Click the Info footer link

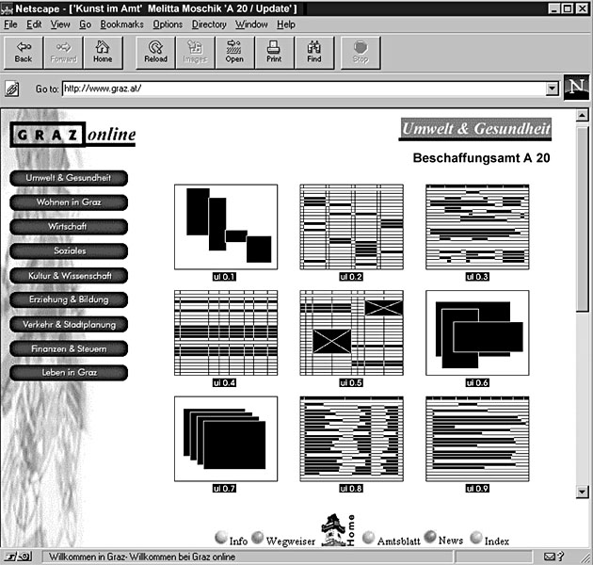point(238,541)
